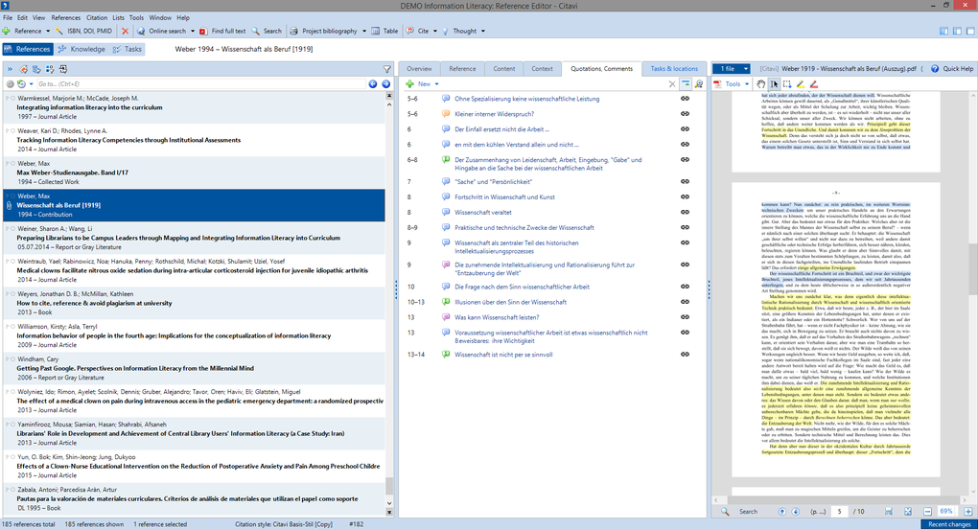Open Quick Help
Image resolution: width=978 pixels, height=530 pixels.
[x=952, y=69]
